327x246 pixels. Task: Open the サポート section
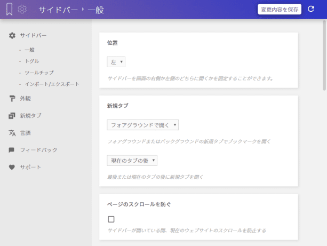[x=30, y=167]
